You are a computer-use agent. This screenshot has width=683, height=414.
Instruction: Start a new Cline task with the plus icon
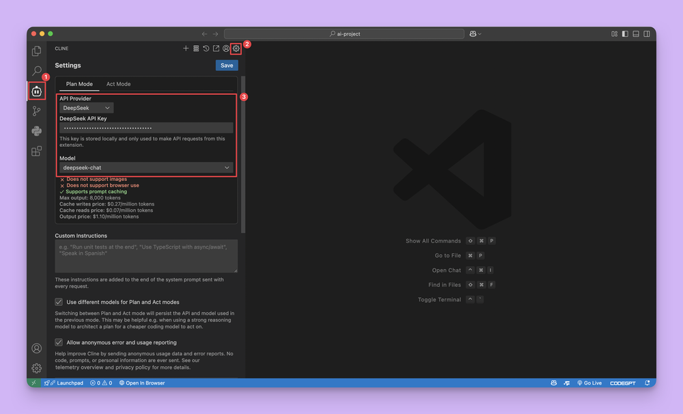pos(186,49)
